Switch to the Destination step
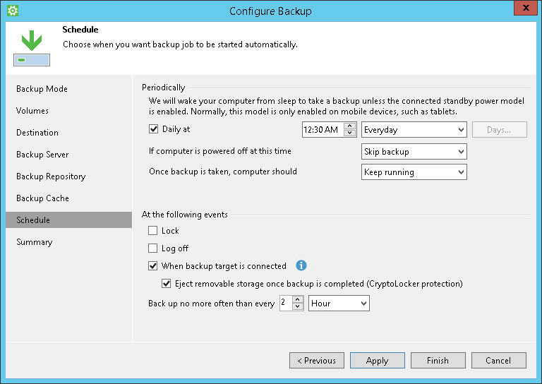The height and width of the screenshot is (384, 542). coord(37,133)
